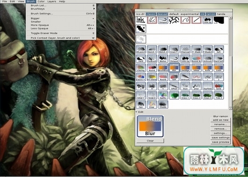Viewport: 248px width, 177px height.
Task: Pick the Clouds FX brush
Action: pos(163,104)
